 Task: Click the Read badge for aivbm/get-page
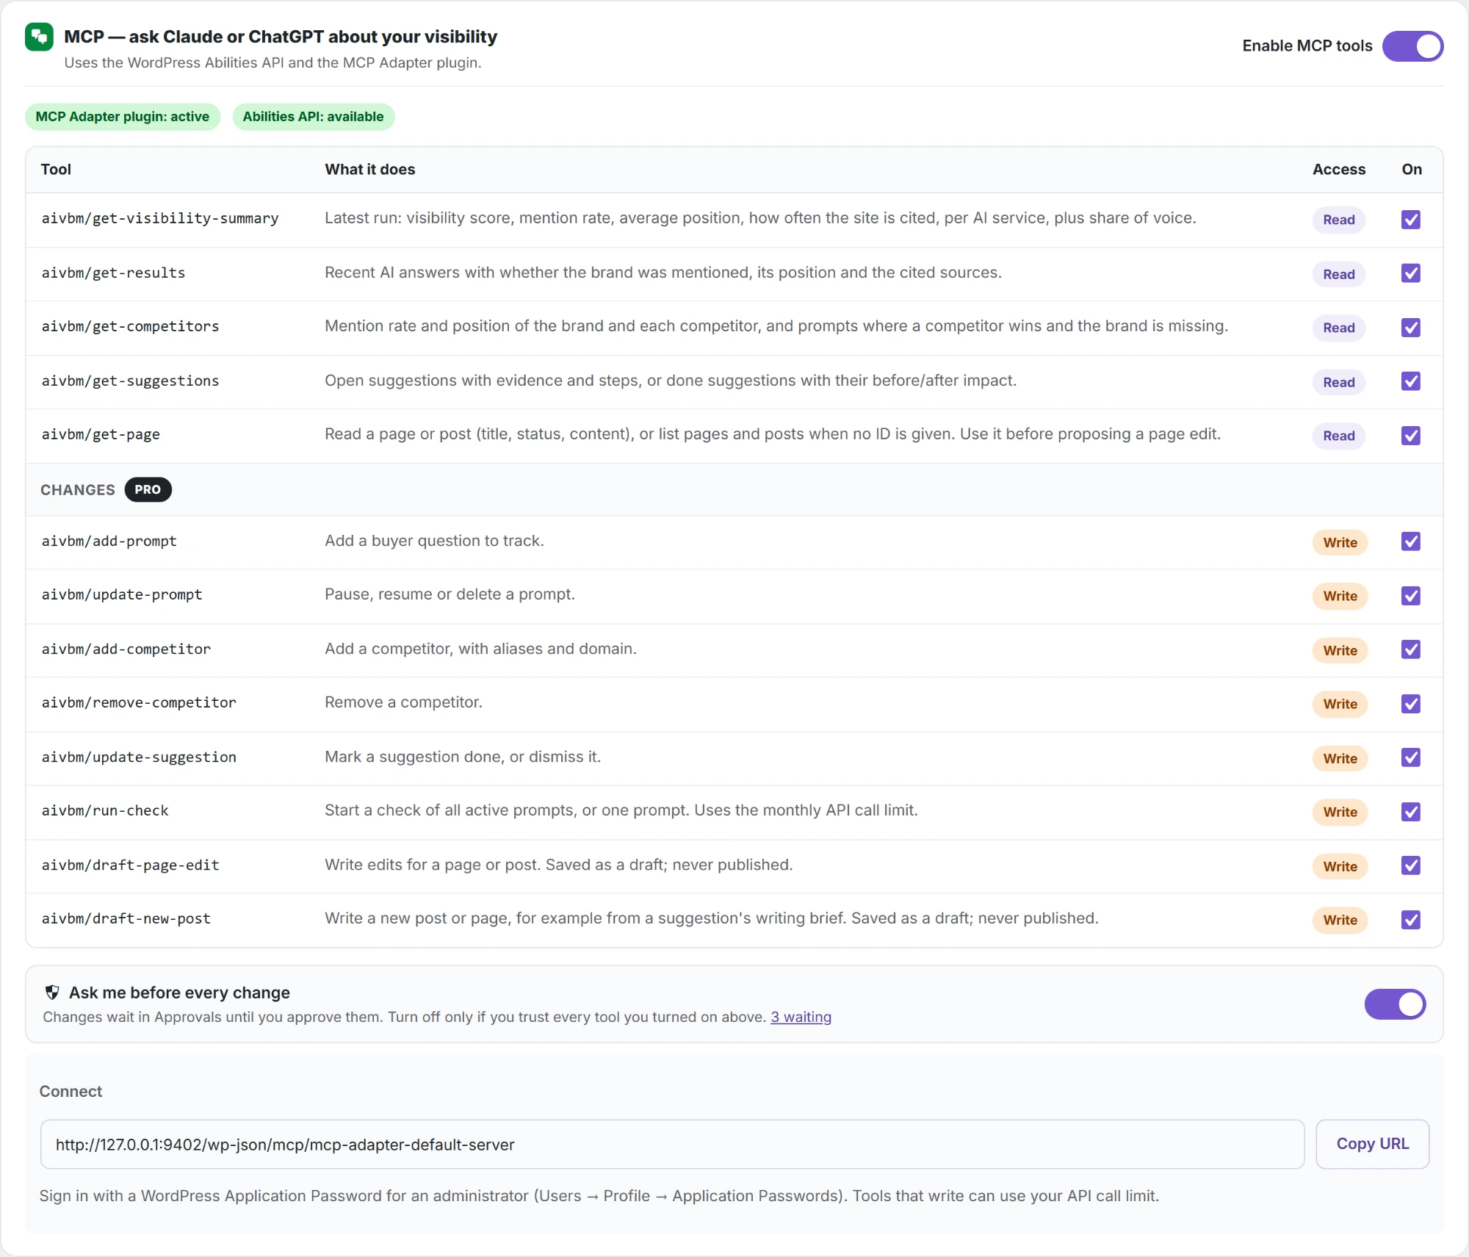(1339, 436)
